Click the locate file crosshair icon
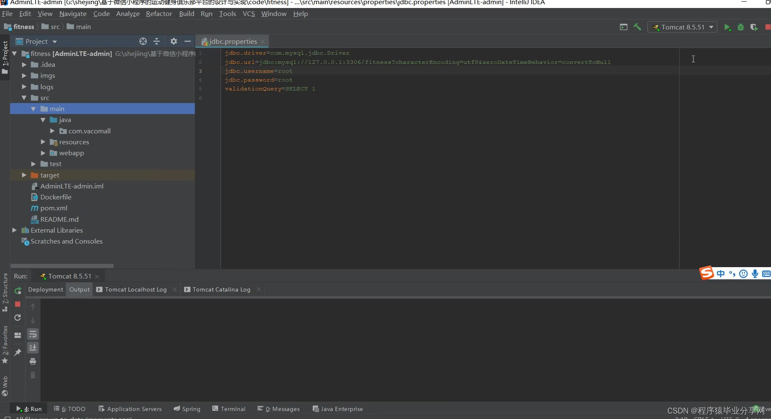 coord(143,41)
